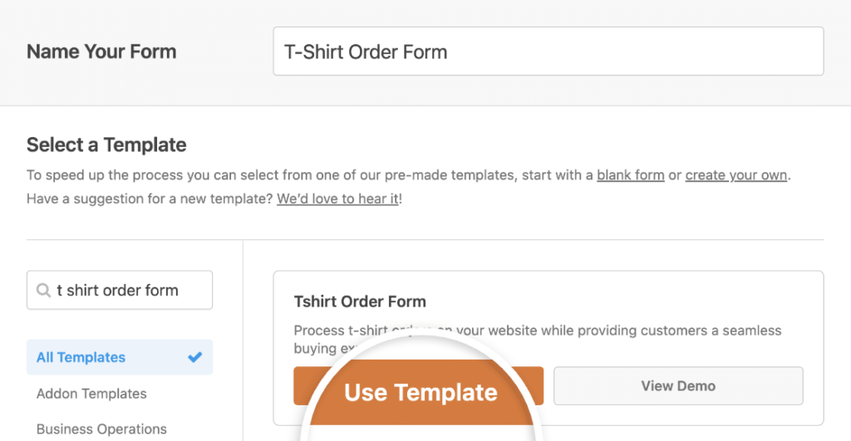Click the "Name Your Form" label
The width and height of the screenshot is (851, 441).
pyautogui.click(x=101, y=51)
